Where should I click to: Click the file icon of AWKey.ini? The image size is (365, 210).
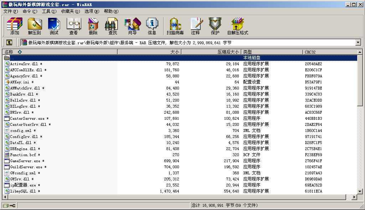pos(7,82)
